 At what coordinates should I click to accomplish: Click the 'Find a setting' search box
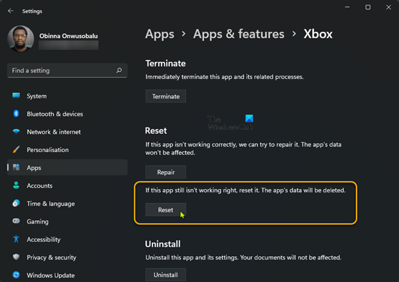click(60, 70)
